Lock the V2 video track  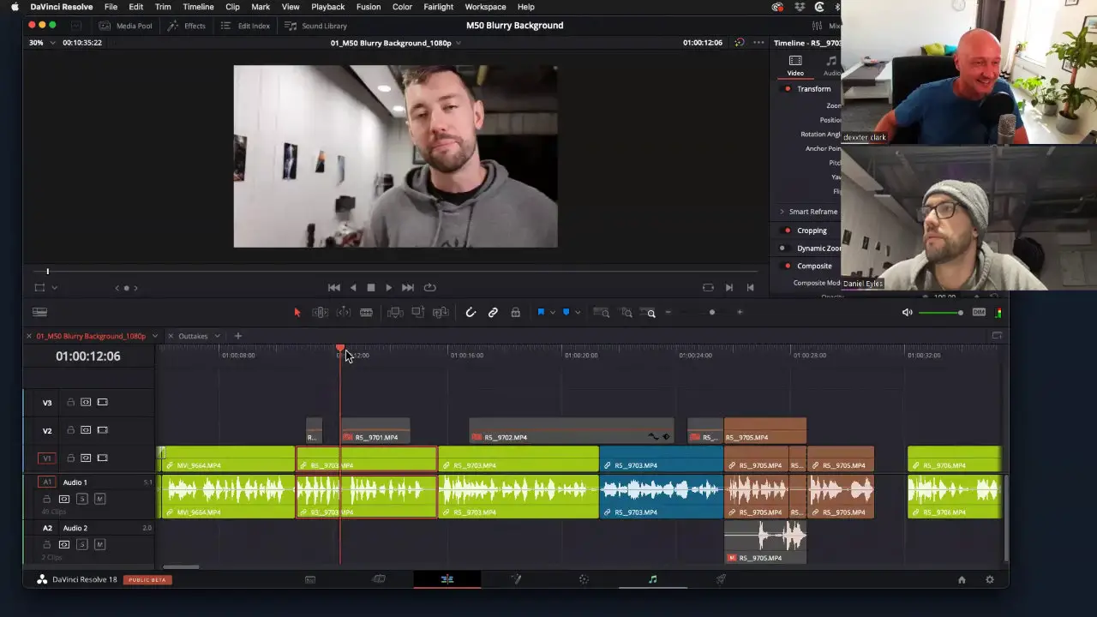[71, 430]
